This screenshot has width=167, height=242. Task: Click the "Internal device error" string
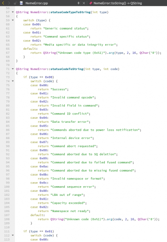(71, 138)
